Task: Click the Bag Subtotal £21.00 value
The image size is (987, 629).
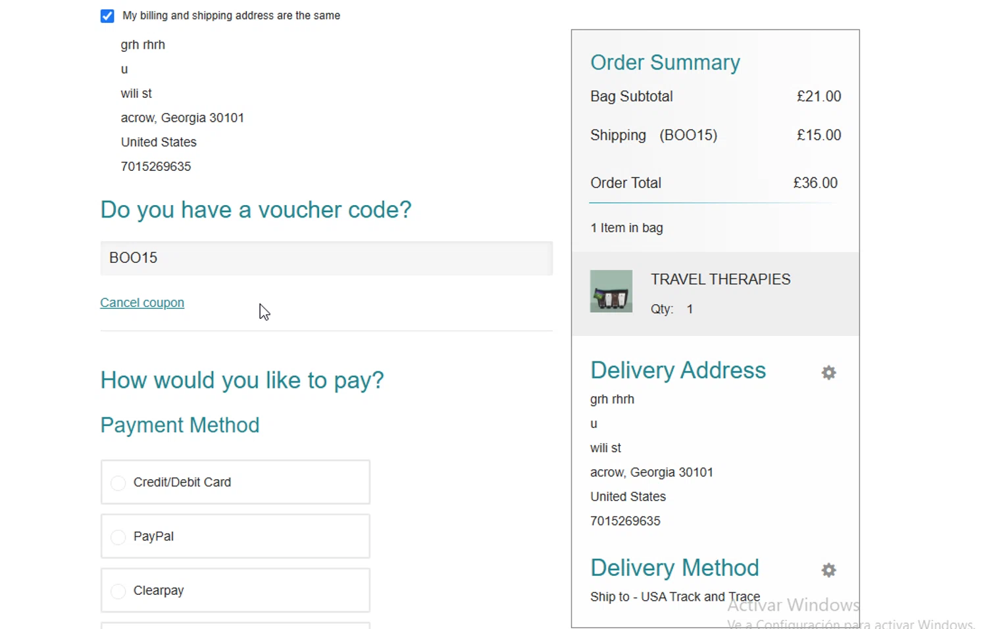Action: 819,97
